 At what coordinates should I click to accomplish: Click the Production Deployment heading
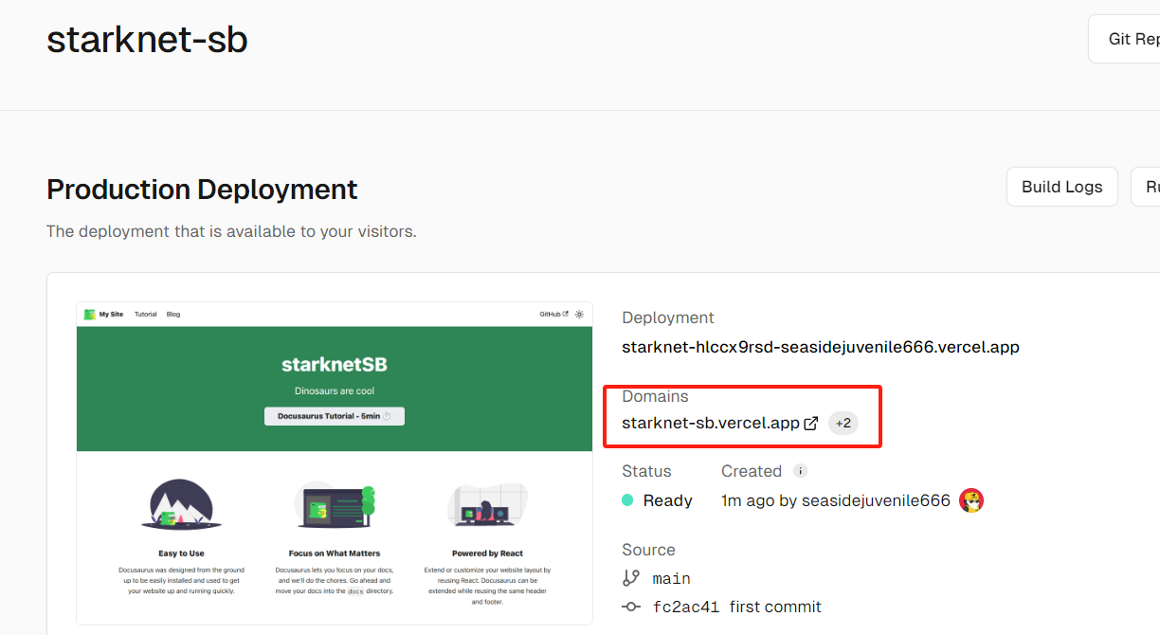click(202, 190)
